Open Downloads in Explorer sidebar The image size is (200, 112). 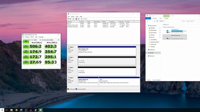(x=152, y=30)
